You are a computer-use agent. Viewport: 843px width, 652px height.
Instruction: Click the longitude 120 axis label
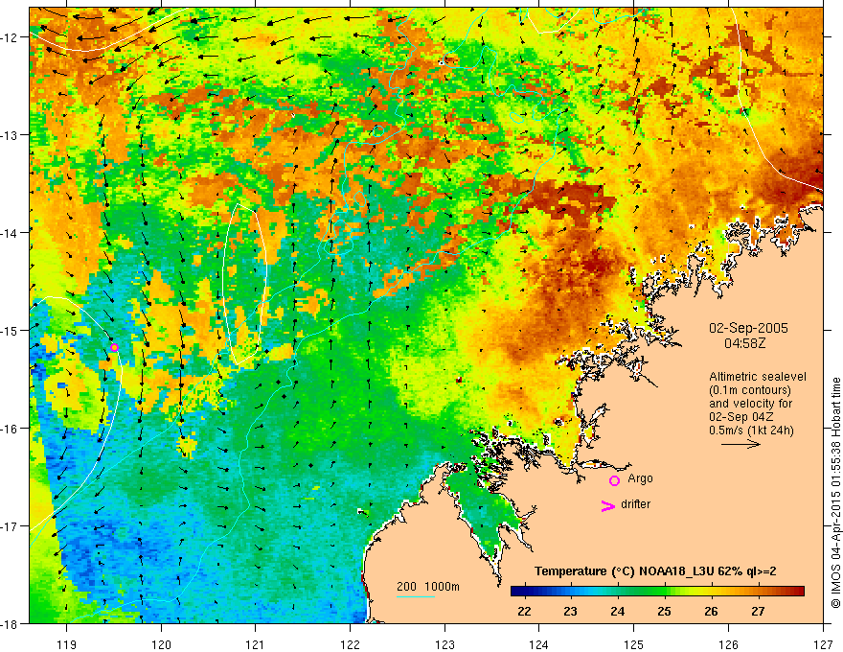tap(161, 644)
